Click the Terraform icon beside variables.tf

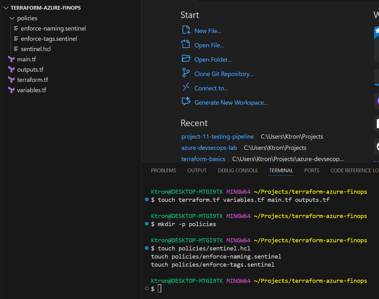click(12, 90)
